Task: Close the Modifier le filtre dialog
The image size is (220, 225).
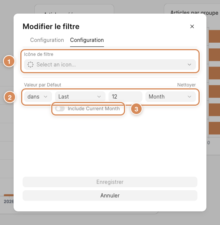Action: tap(192, 26)
